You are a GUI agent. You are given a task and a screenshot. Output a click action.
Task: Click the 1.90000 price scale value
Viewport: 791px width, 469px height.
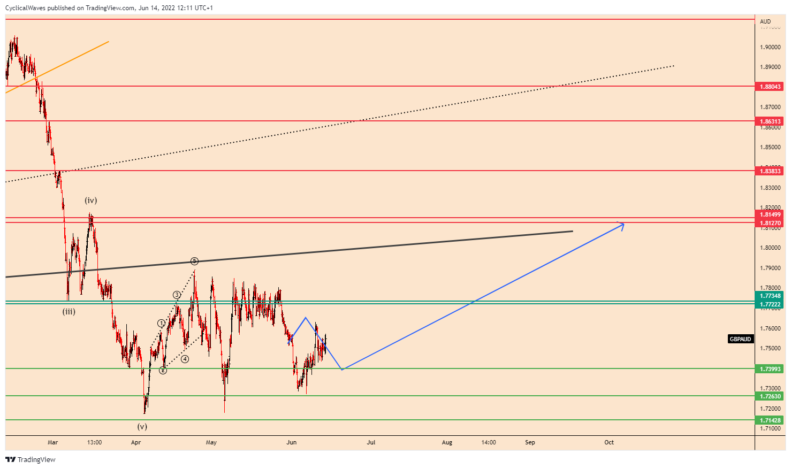click(770, 47)
